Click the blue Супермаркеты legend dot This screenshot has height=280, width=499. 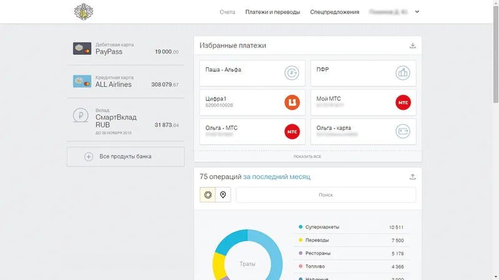coord(301,227)
